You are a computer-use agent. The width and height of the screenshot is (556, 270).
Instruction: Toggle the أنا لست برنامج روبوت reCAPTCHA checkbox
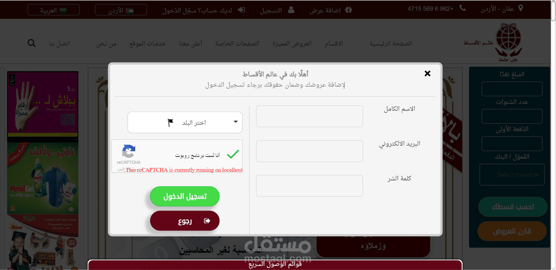click(x=233, y=154)
